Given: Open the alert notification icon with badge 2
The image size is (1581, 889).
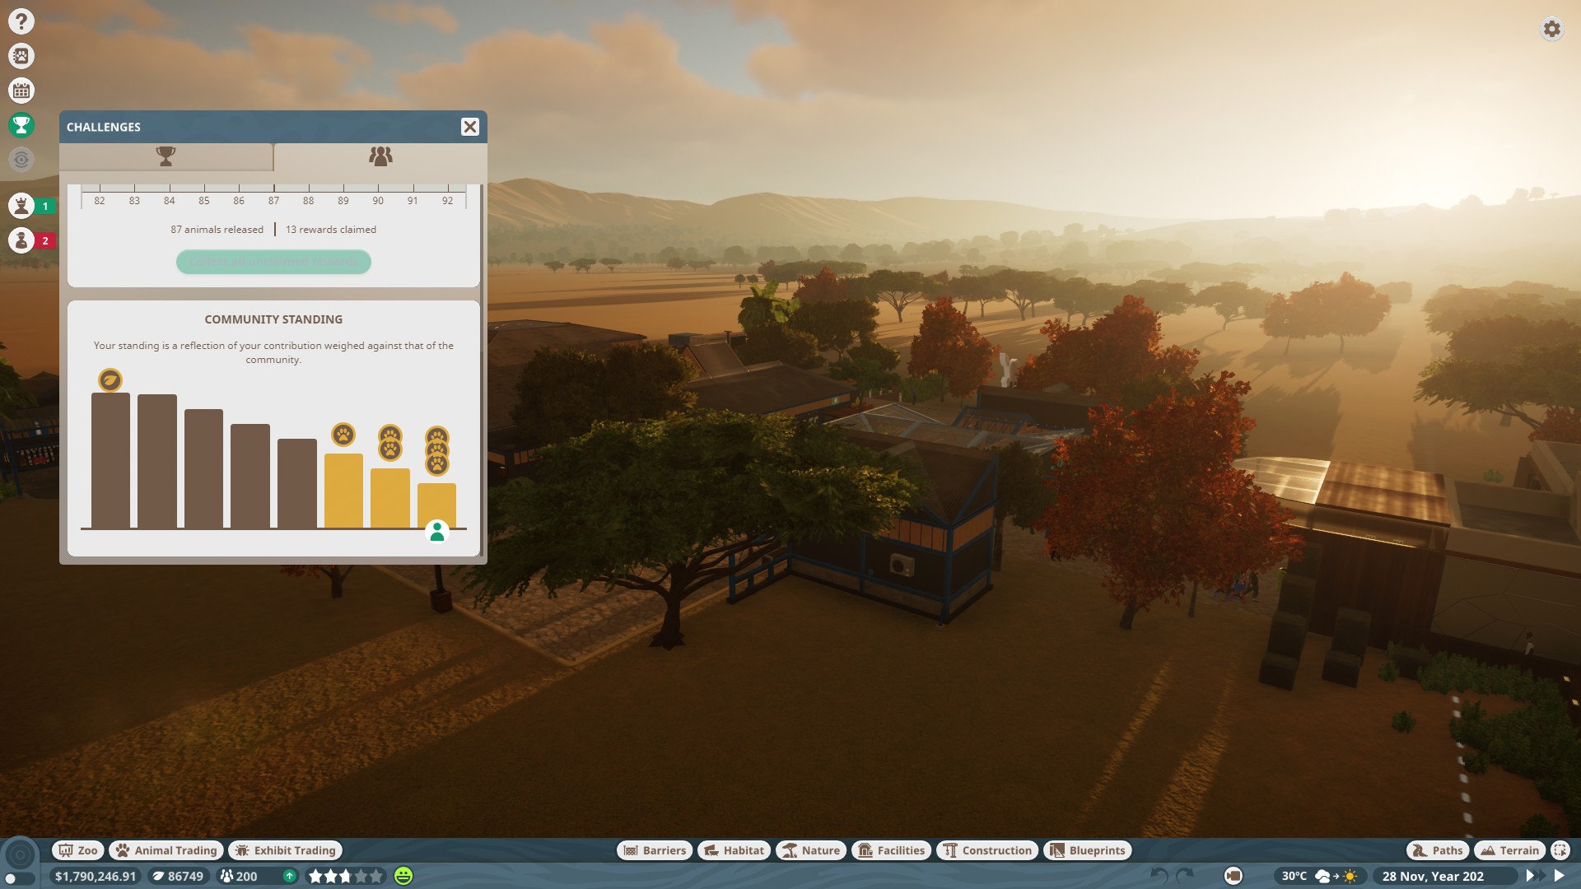Looking at the screenshot, I should tap(21, 240).
